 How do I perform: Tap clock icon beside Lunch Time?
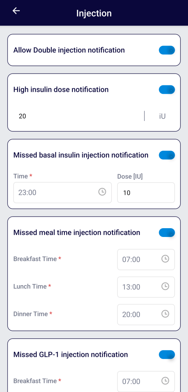(x=166, y=286)
